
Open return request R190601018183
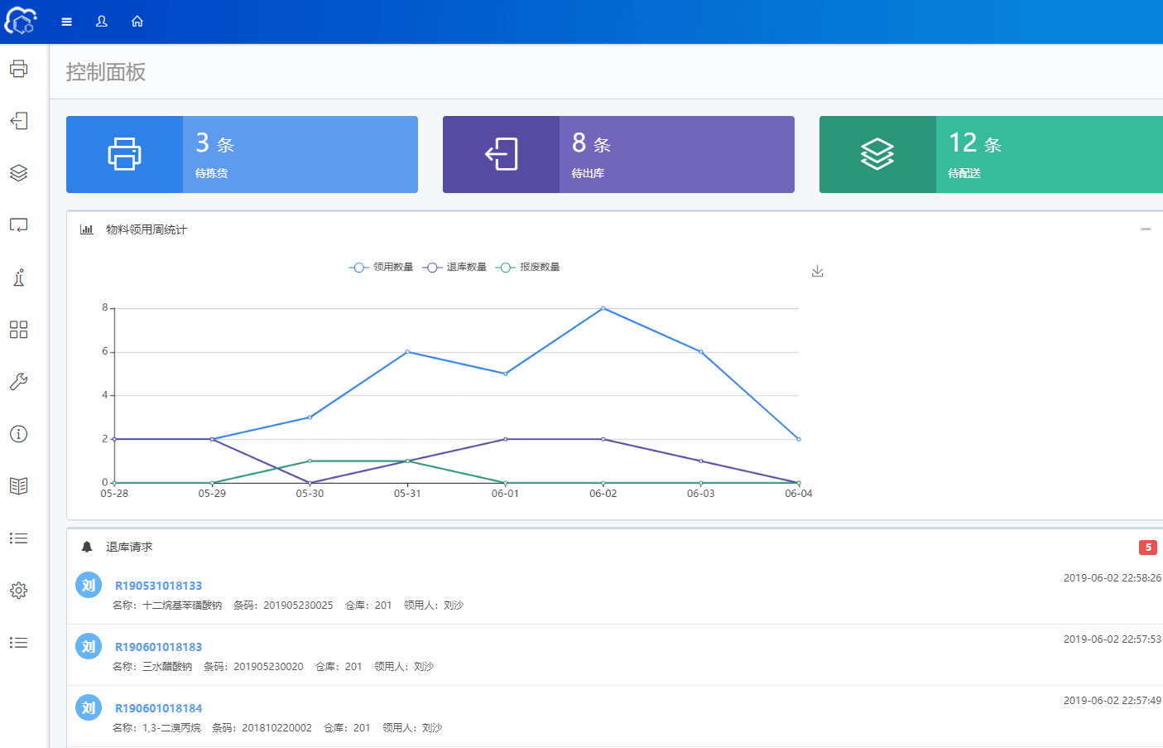[x=158, y=647]
